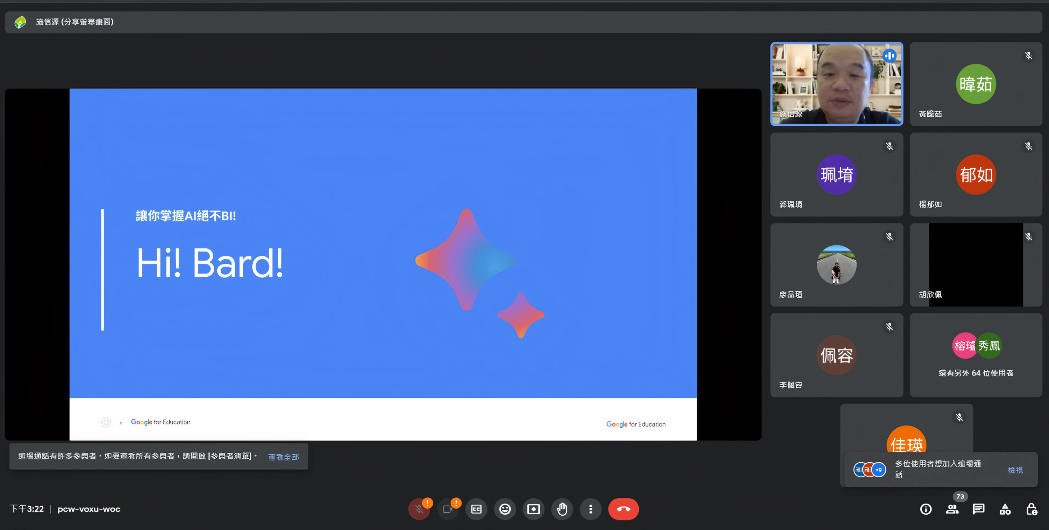Open more options three-dot menu
The width and height of the screenshot is (1049, 530).
point(591,509)
